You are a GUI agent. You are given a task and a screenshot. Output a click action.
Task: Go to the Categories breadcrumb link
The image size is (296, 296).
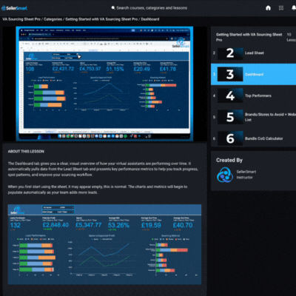[x=53, y=19]
